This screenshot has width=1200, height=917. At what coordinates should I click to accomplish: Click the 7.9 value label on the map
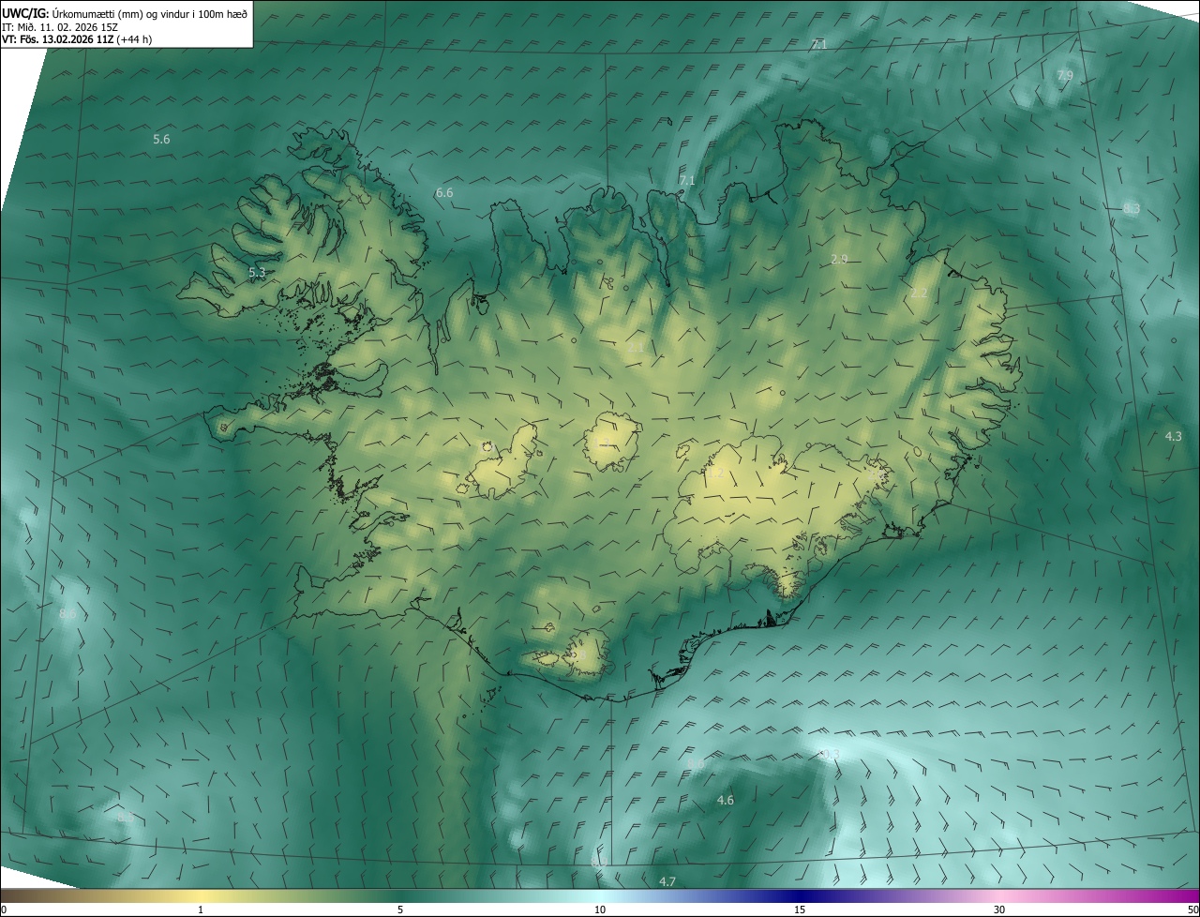click(x=1065, y=75)
